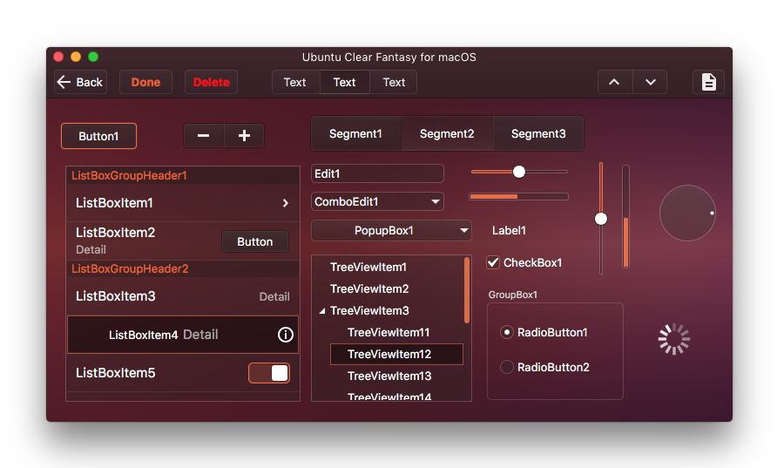This screenshot has width=784, height=468.
Task: Select TreeViewItem12
Action: pyautogui.click(x=396, y=354)
